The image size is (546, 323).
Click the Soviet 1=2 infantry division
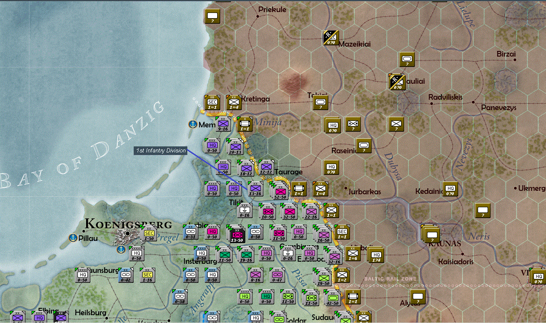[x=342, y=275]
